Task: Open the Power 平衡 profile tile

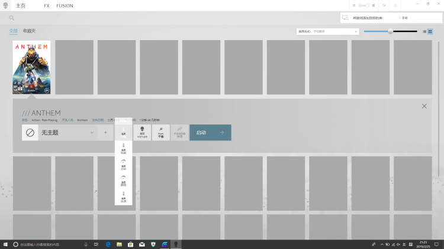Action: click(161, 132)
